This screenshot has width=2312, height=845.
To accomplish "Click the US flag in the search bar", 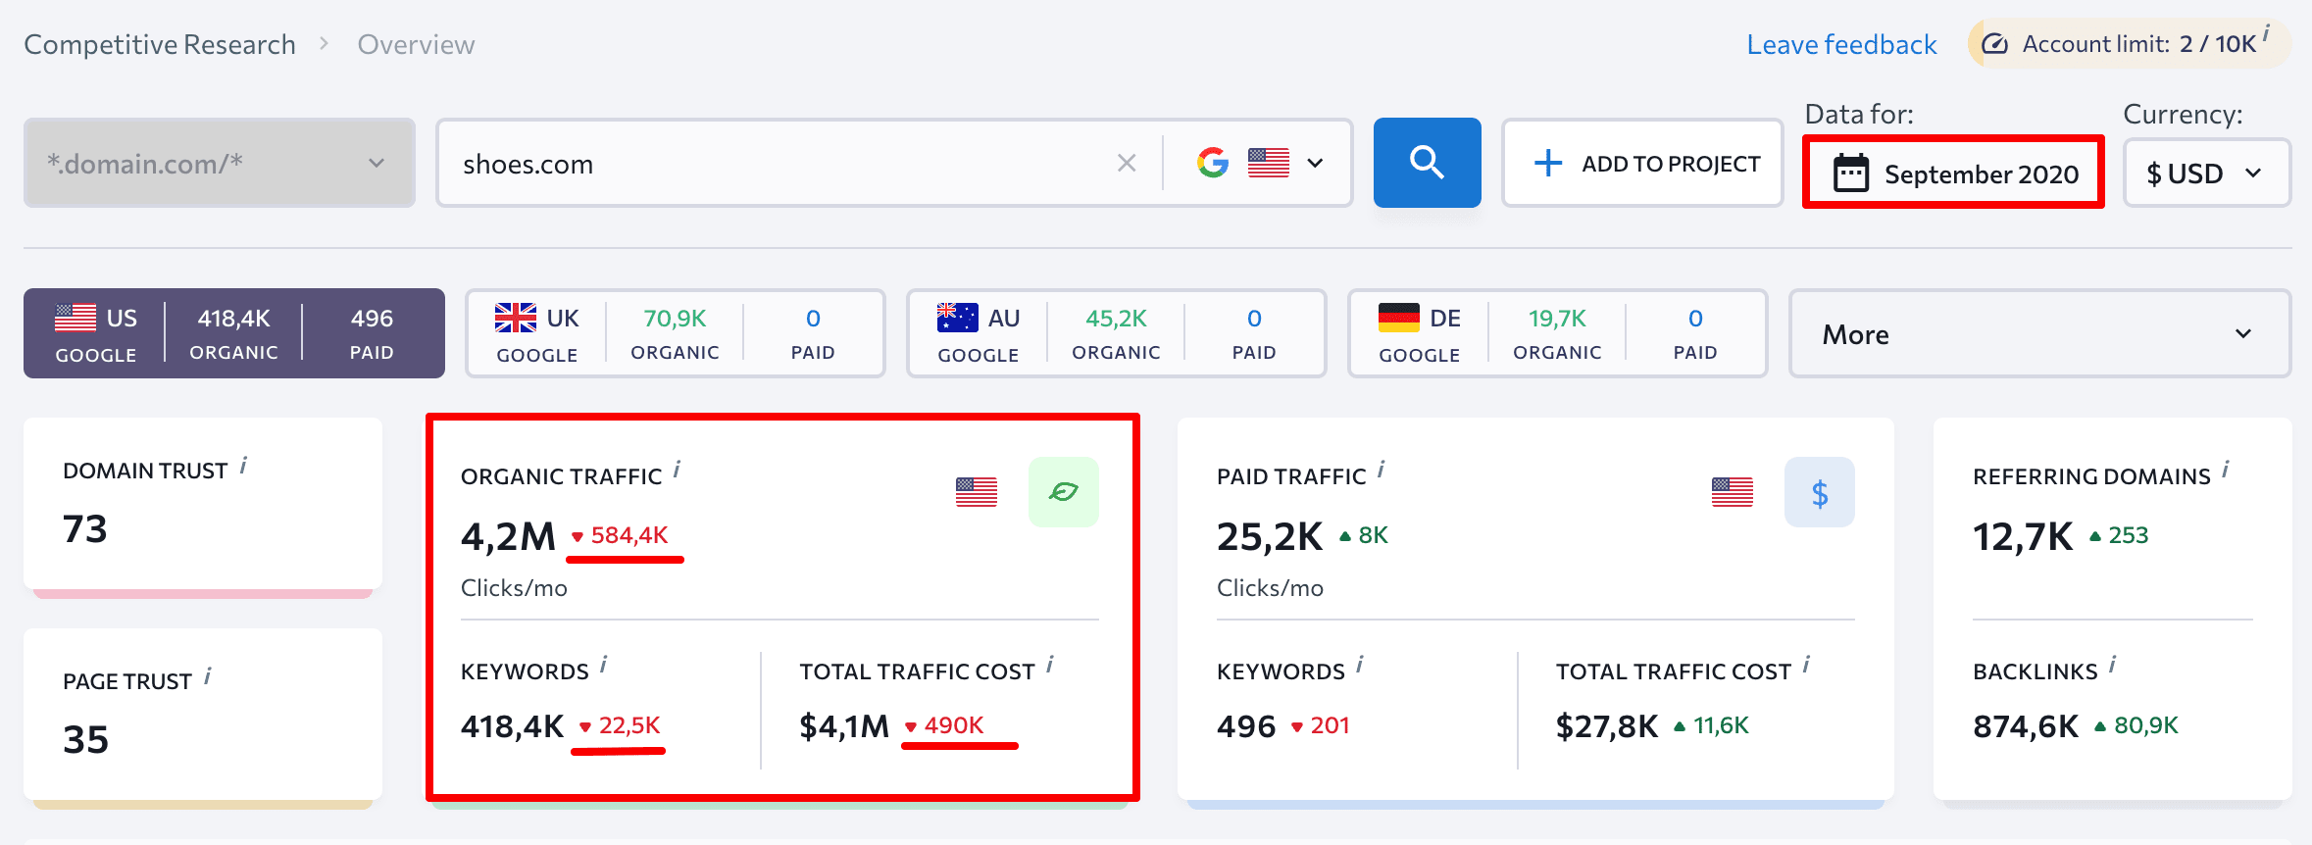I will [x=1269, y=163].
